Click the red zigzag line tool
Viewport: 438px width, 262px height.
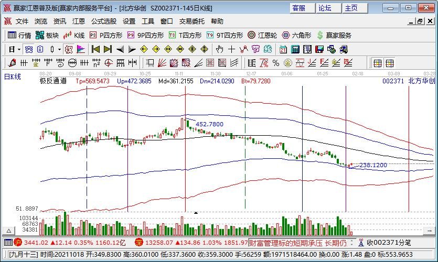tap(243, 50)
